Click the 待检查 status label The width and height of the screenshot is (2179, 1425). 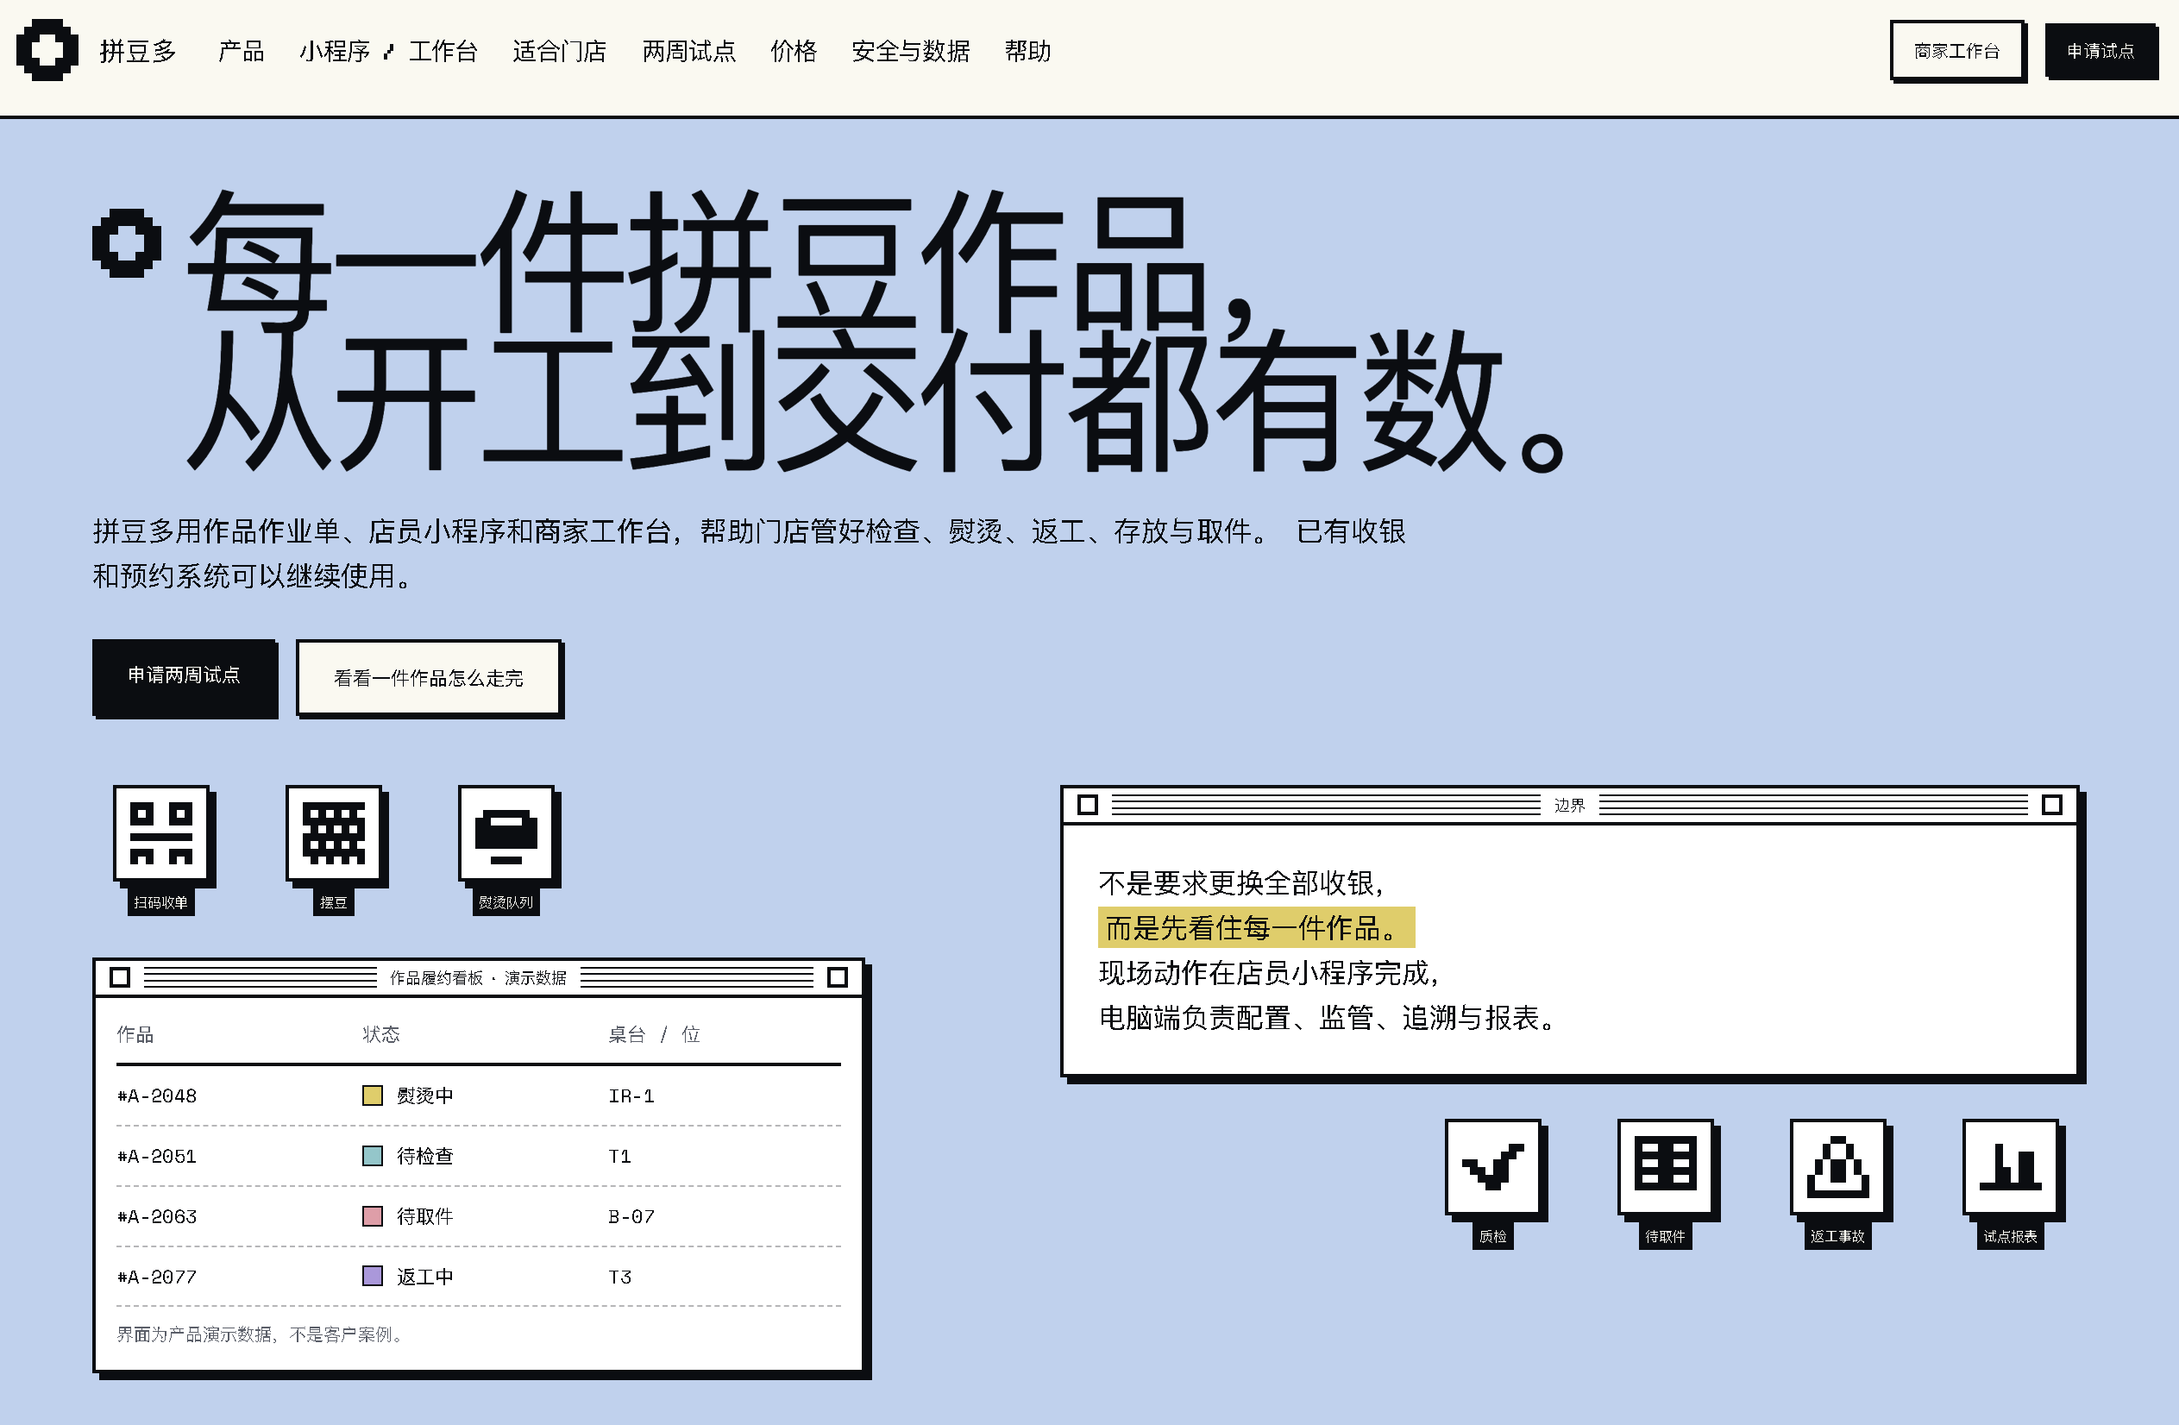coord(424,1156)
